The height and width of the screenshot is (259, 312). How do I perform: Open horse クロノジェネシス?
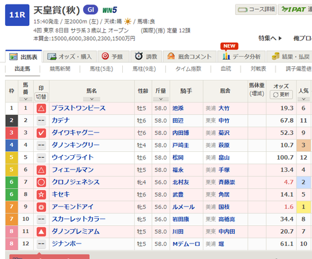(x=75, y=182)
